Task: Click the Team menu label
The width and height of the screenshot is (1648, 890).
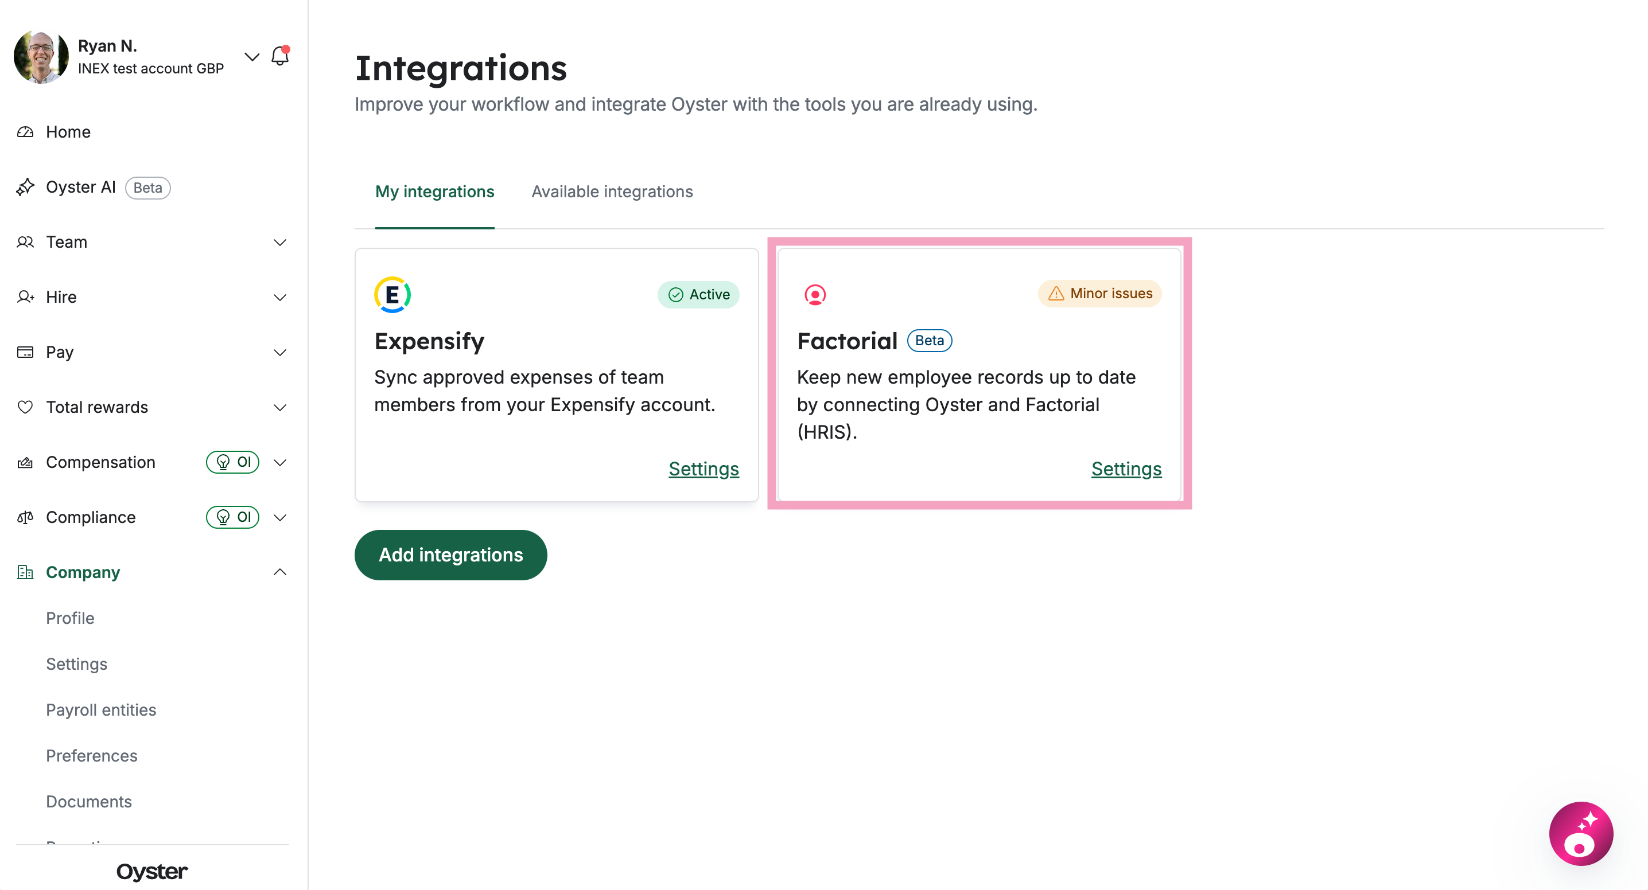Action: tap(67, 241)
